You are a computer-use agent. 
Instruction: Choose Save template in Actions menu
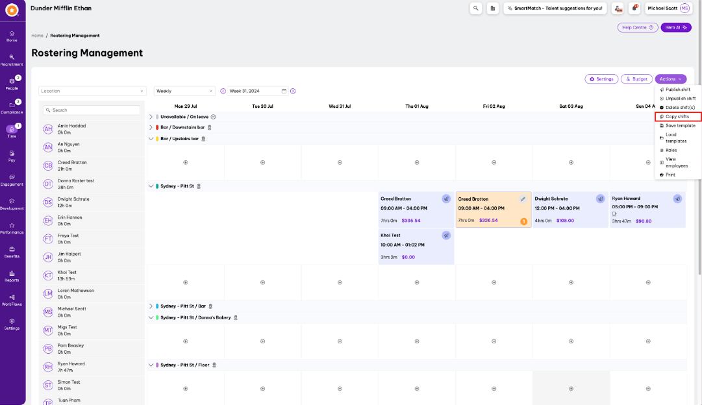(680, 125)
